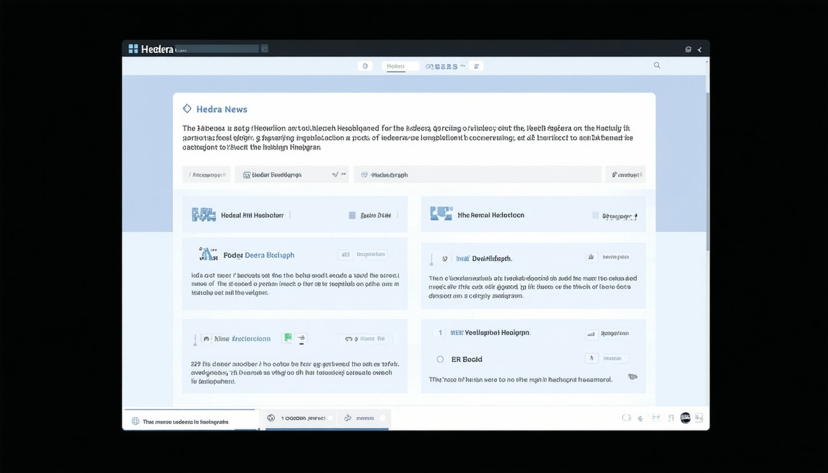Select the underlined tab in top toolbar

coord(396,66)
